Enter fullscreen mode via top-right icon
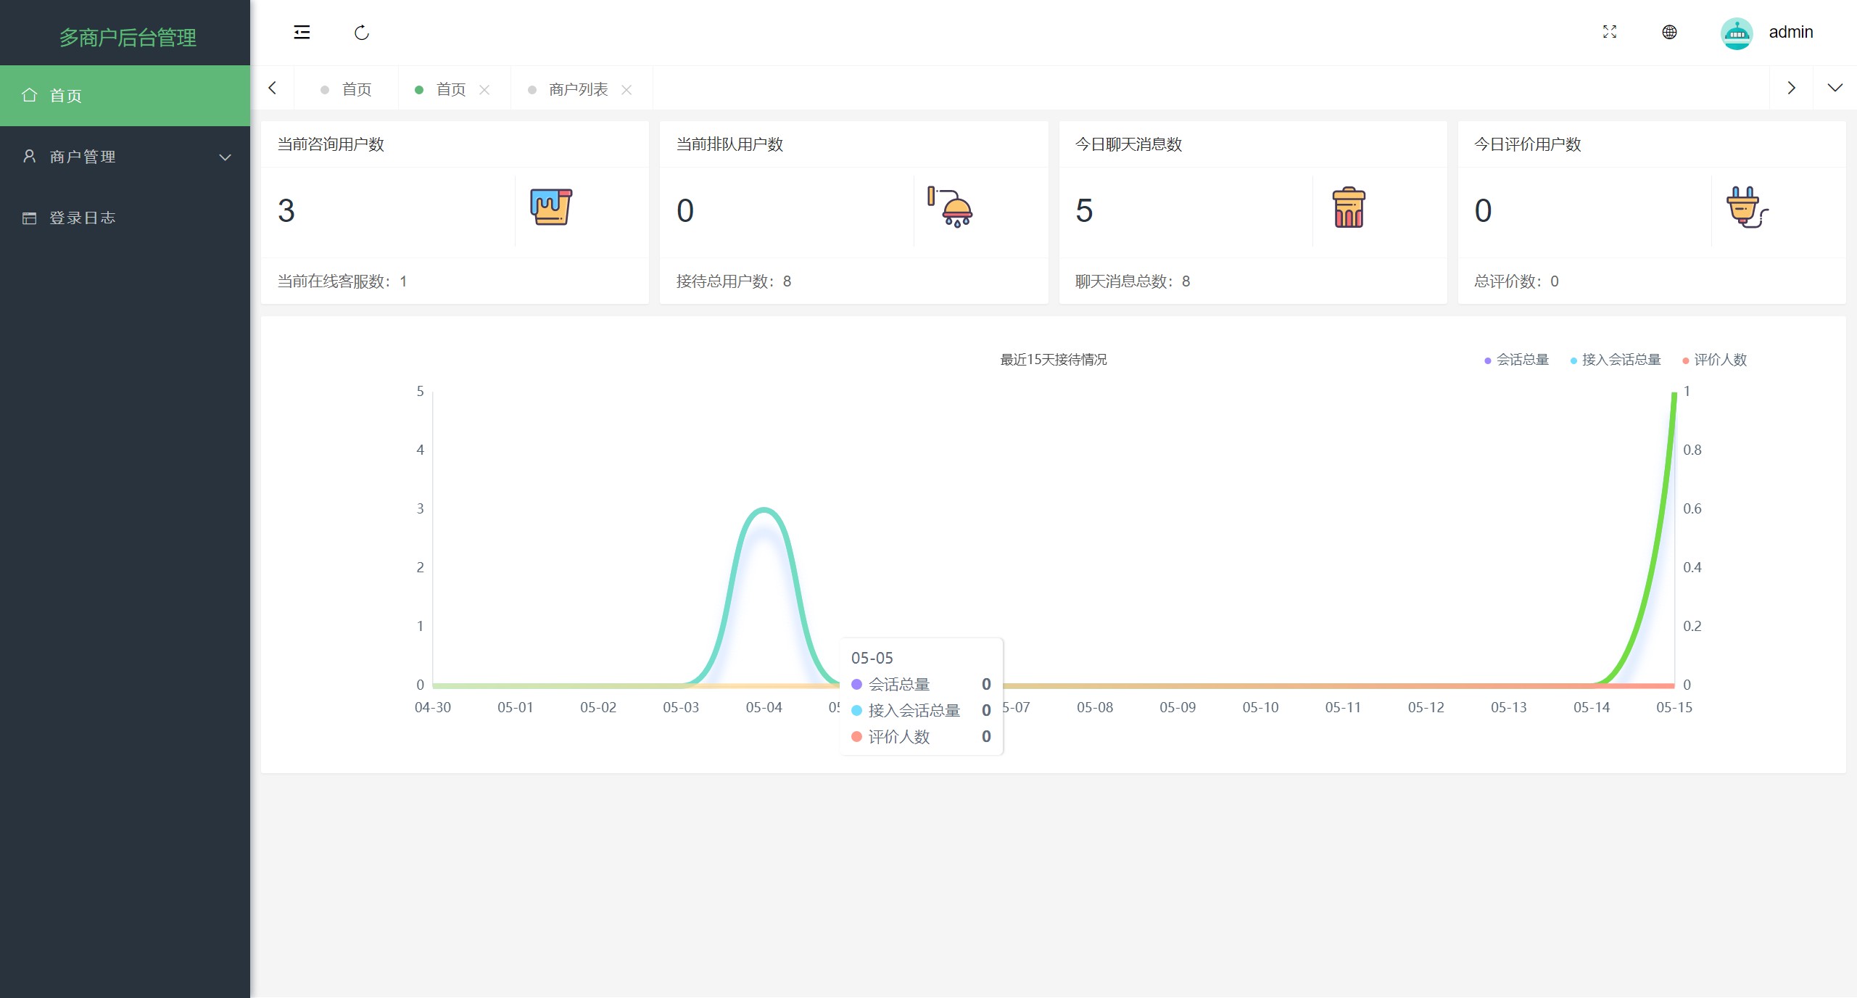The width and height of the screenshot is (1857, 998). 1610,32
